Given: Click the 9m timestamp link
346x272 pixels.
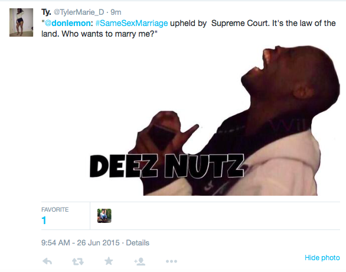Looking at the screenshot, I should (x=116, y=12).
